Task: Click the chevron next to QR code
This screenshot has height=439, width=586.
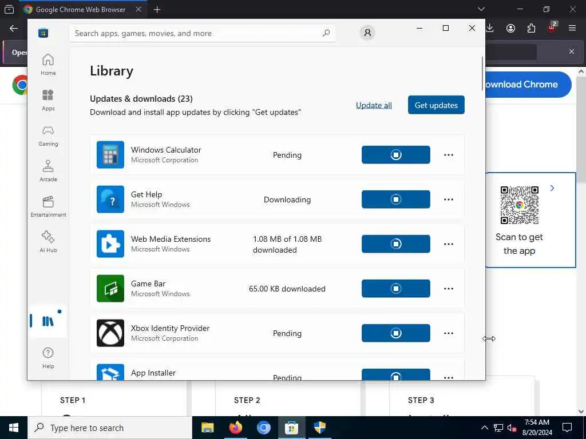Action: pos(552,188)
